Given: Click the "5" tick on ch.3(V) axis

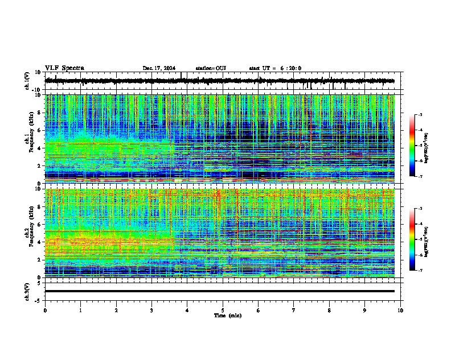Looking at the screenshot, I should coord(39,283).
